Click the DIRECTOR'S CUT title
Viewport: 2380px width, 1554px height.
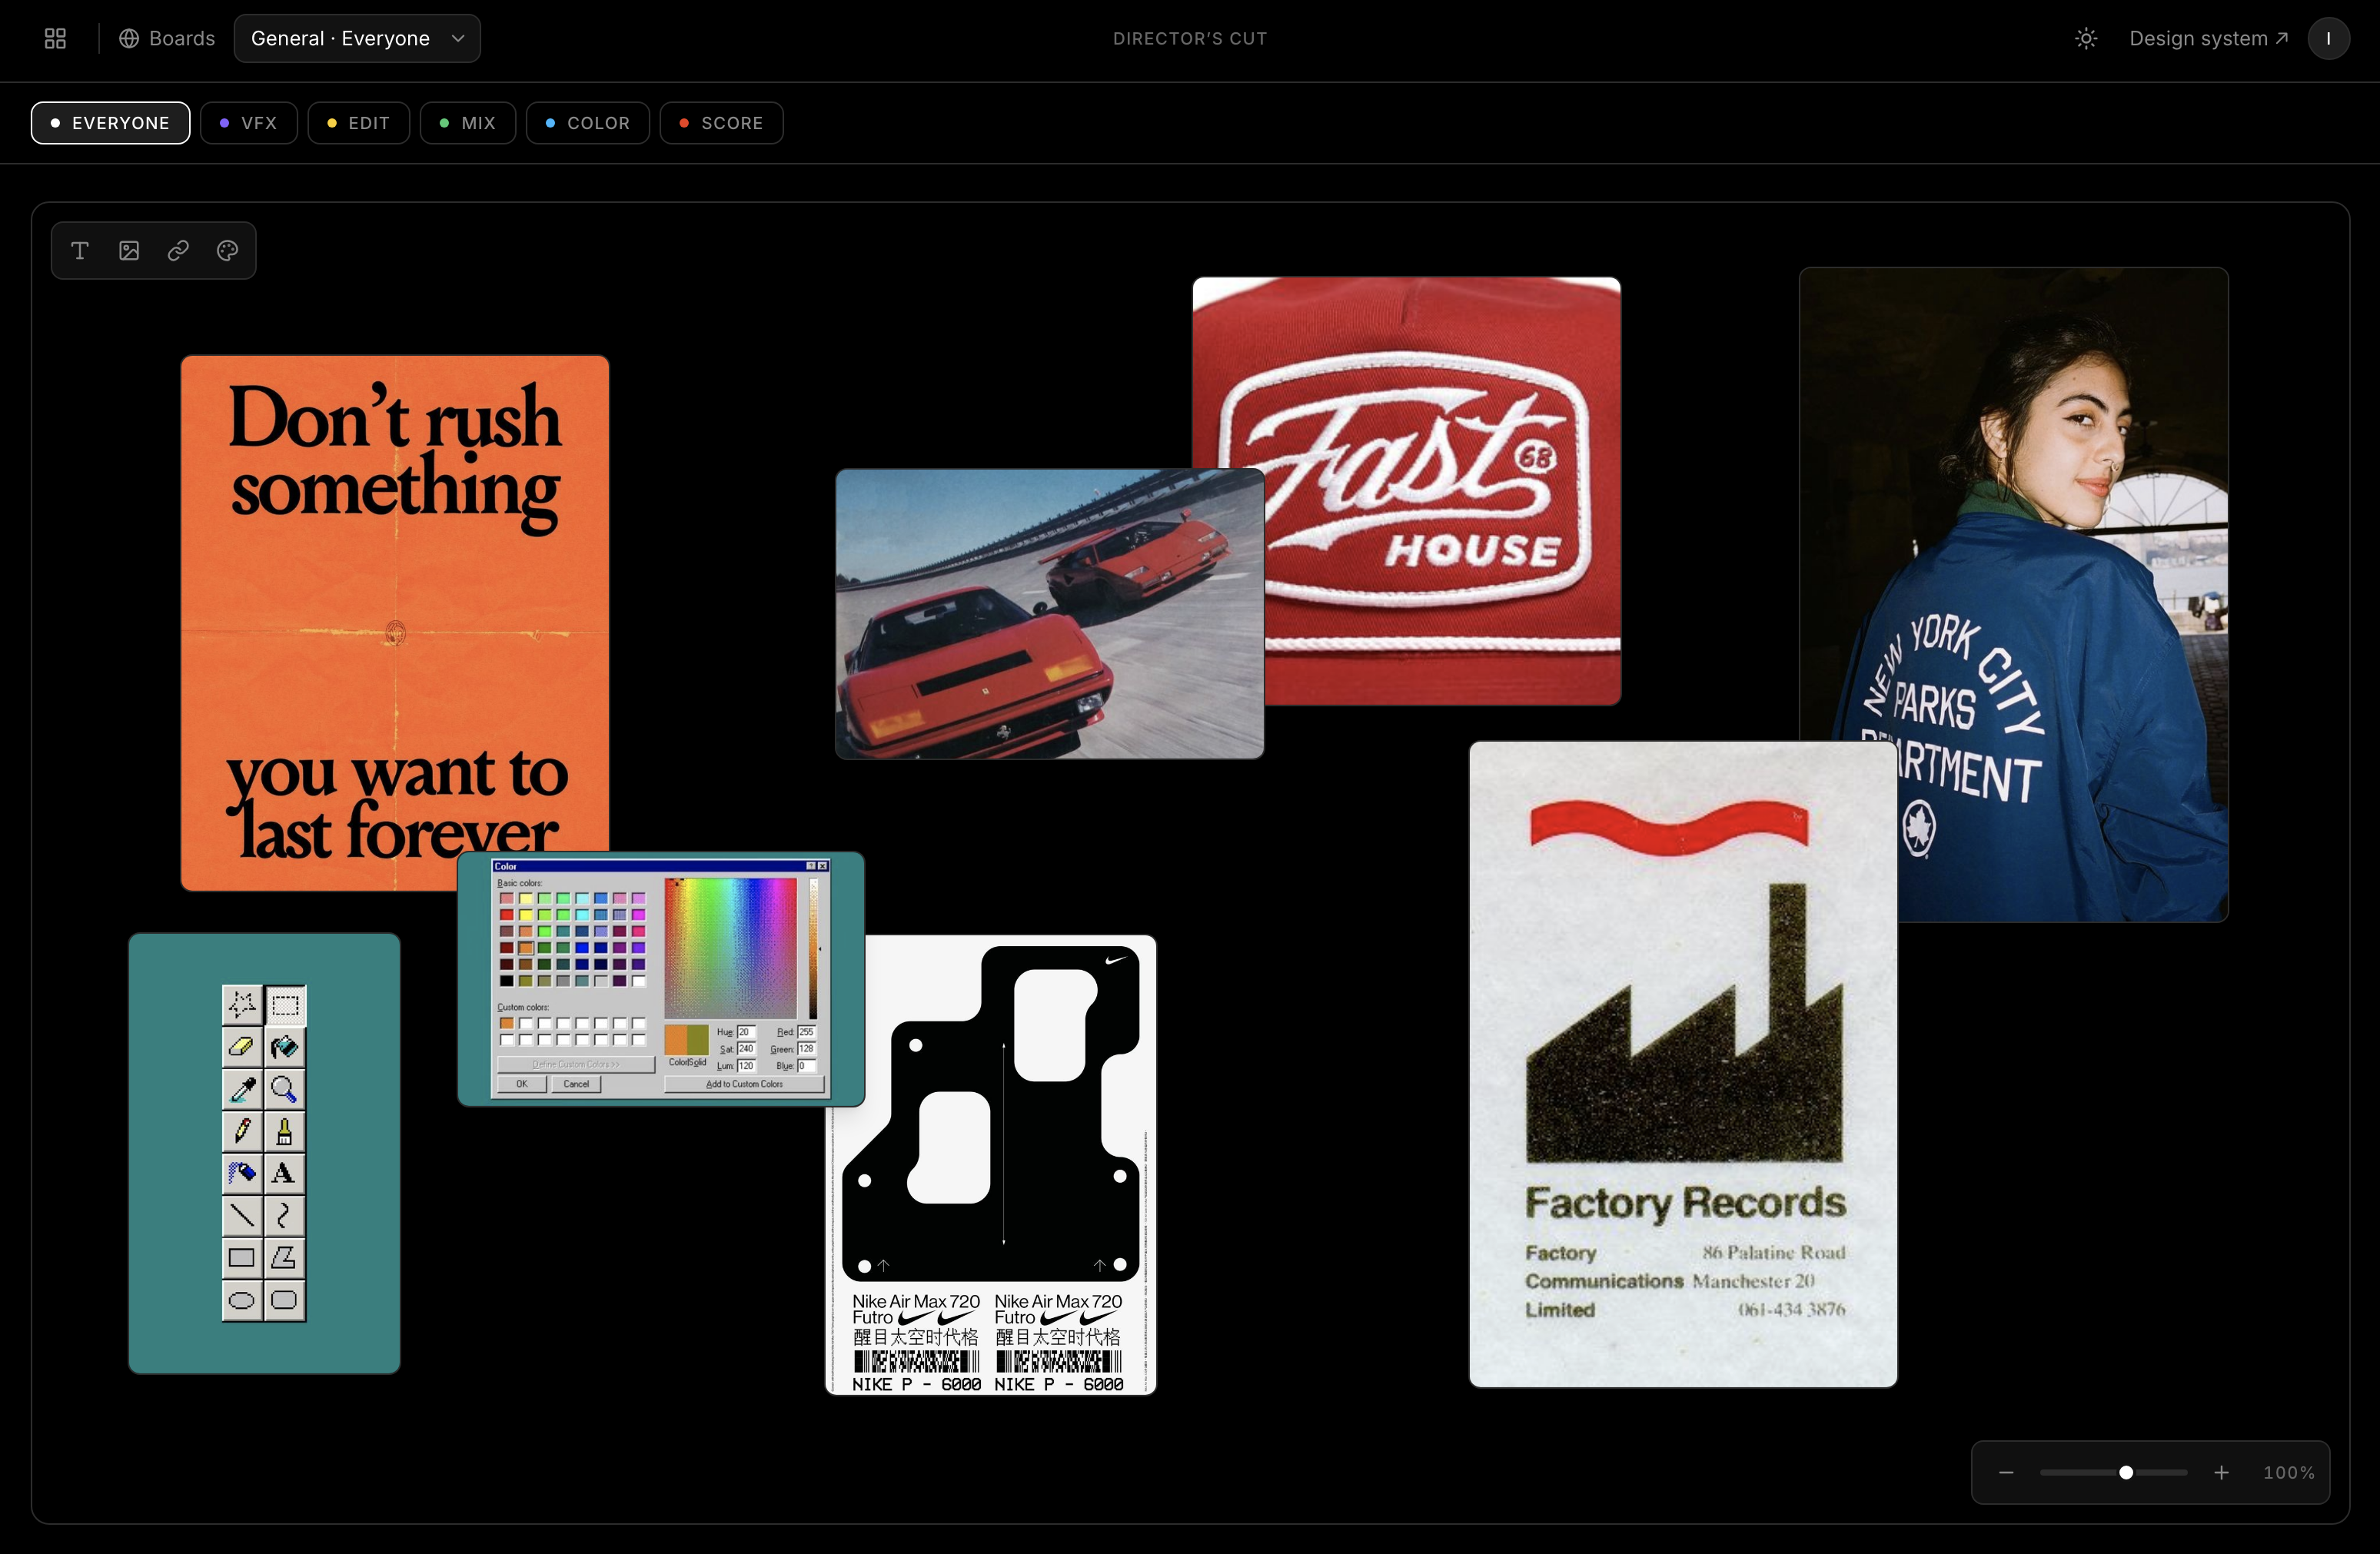(x=1190, y=38)
